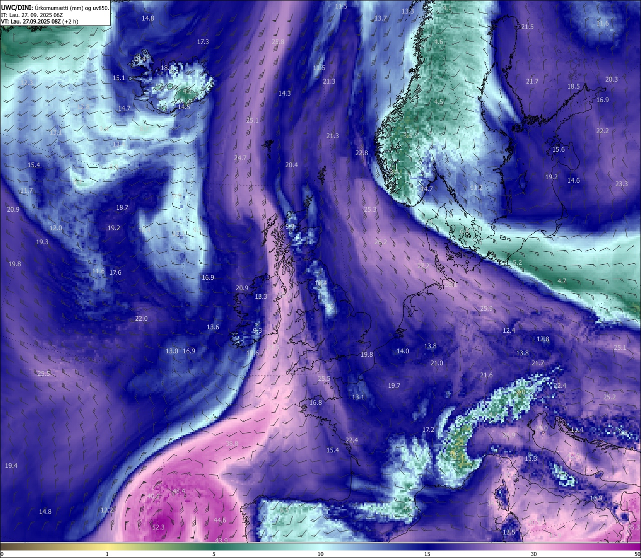Click the UWC/DINI title line in the header box
The width and height of the screenshot is (641, 558).
pyautogui.click(x=55, y=7)
